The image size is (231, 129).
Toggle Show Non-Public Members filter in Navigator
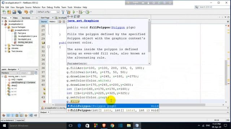[17, 115]
